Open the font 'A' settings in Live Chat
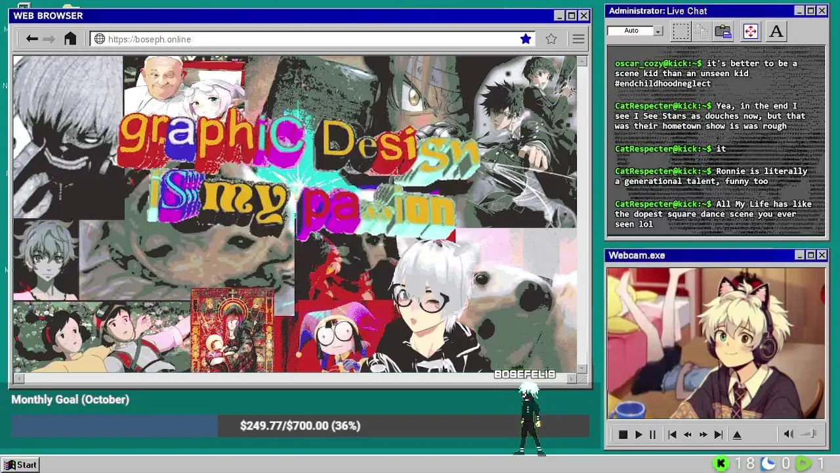 coord(776,31)
